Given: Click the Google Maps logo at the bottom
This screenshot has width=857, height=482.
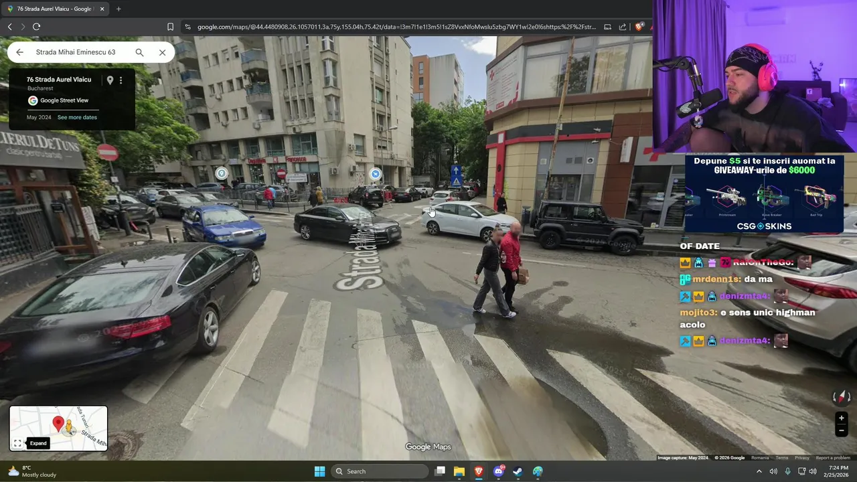Looking at the screenshot, I should tap(428, 447).
